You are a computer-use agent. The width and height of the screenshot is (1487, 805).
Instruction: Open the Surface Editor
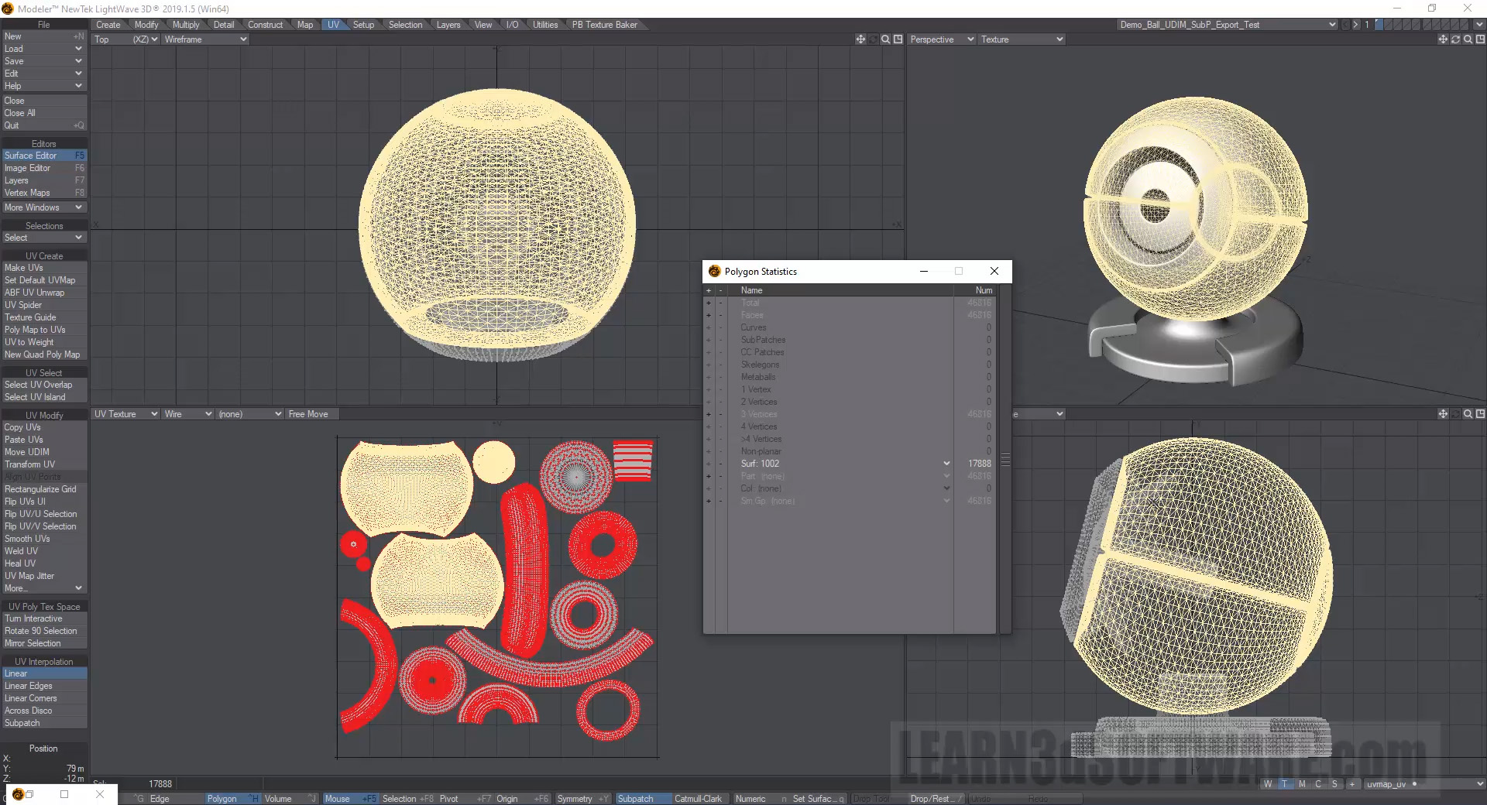[x=31, y=156]
